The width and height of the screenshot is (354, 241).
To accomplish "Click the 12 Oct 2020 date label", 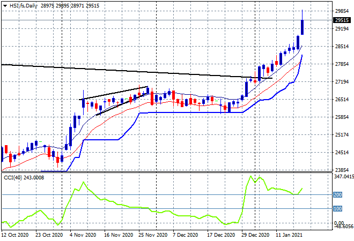I will [x=15, y=235].
